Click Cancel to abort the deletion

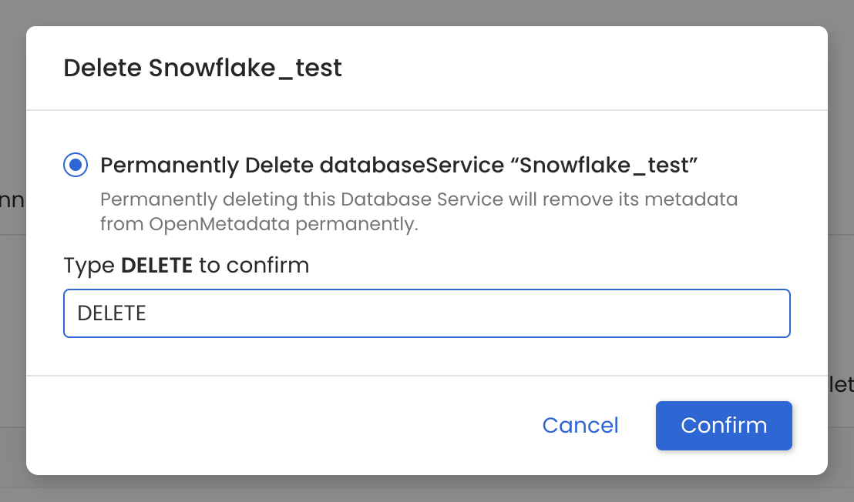(580, 425)
